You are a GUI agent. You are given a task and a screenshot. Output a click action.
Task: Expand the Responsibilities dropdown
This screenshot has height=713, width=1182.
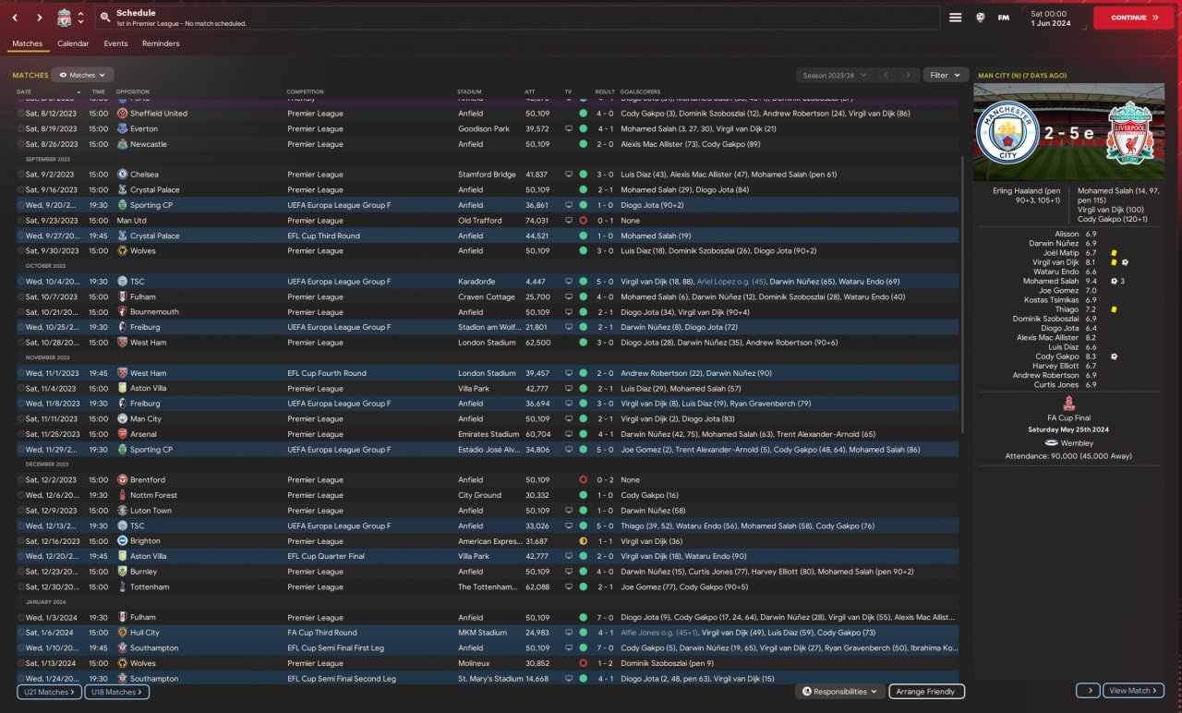coord(839,691)
